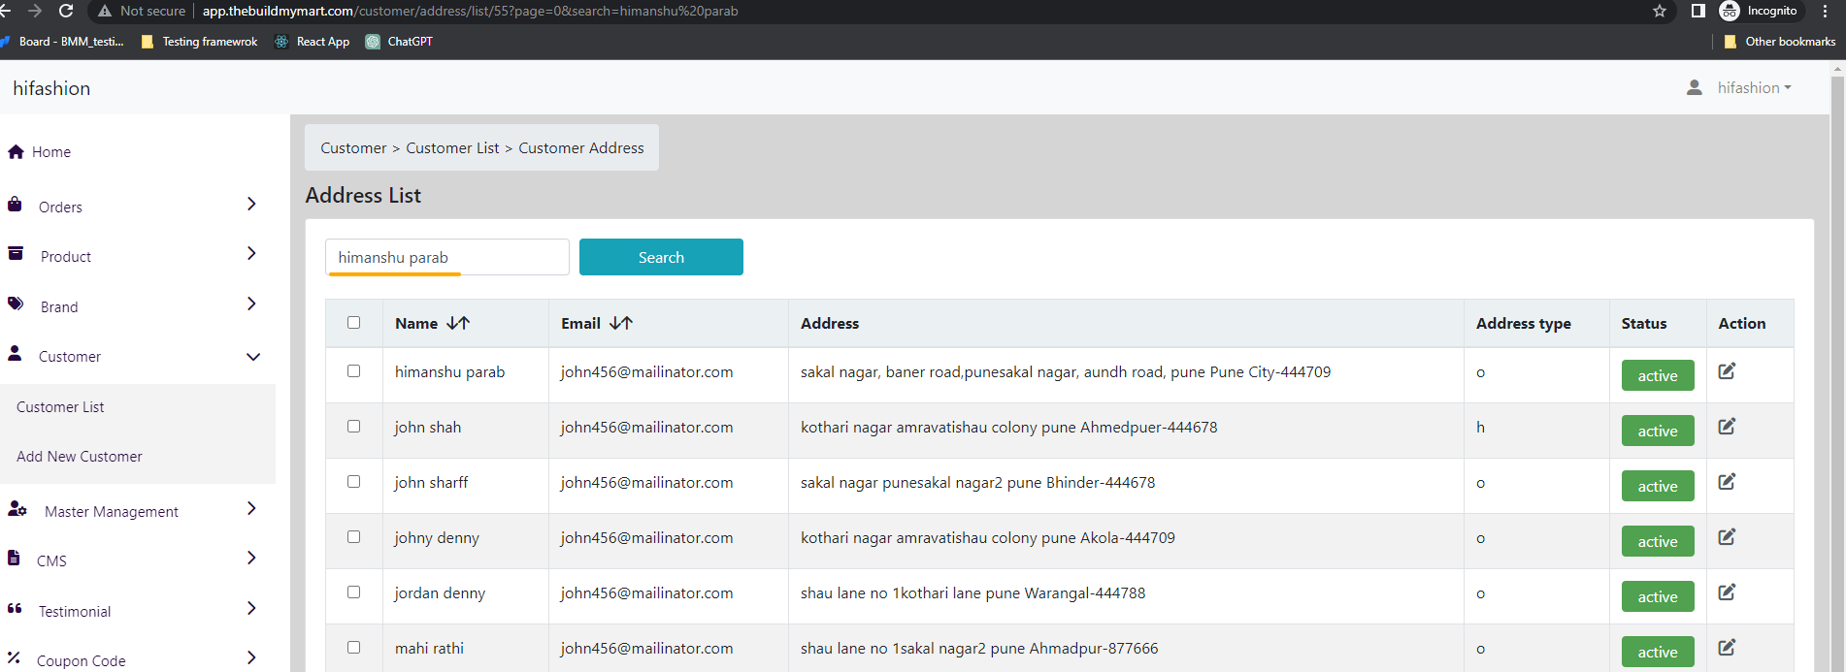Toggle select-all checkbox in table header
The image size is (1846, 672).
coord(353,323)
